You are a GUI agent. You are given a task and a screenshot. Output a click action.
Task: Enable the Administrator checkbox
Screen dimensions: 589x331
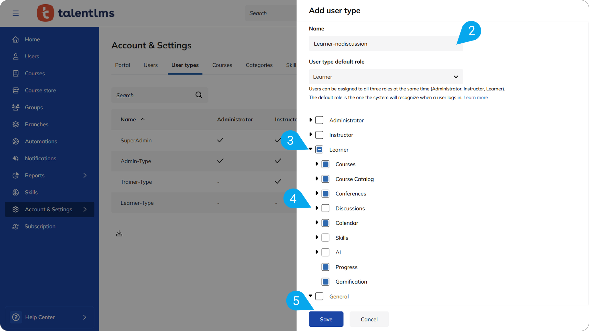point(319,120)
